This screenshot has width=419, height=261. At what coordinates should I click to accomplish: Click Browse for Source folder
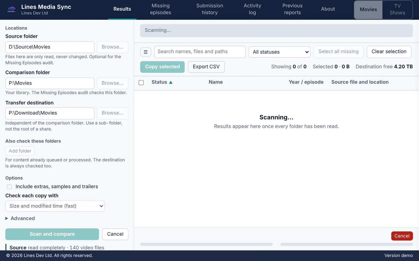(x=112, y=47)
